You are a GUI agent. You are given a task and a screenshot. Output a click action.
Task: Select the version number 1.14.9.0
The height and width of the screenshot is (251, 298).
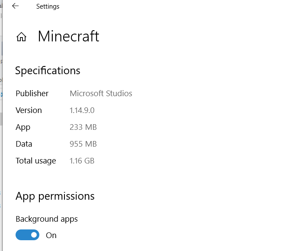click(x=82, y=110)
